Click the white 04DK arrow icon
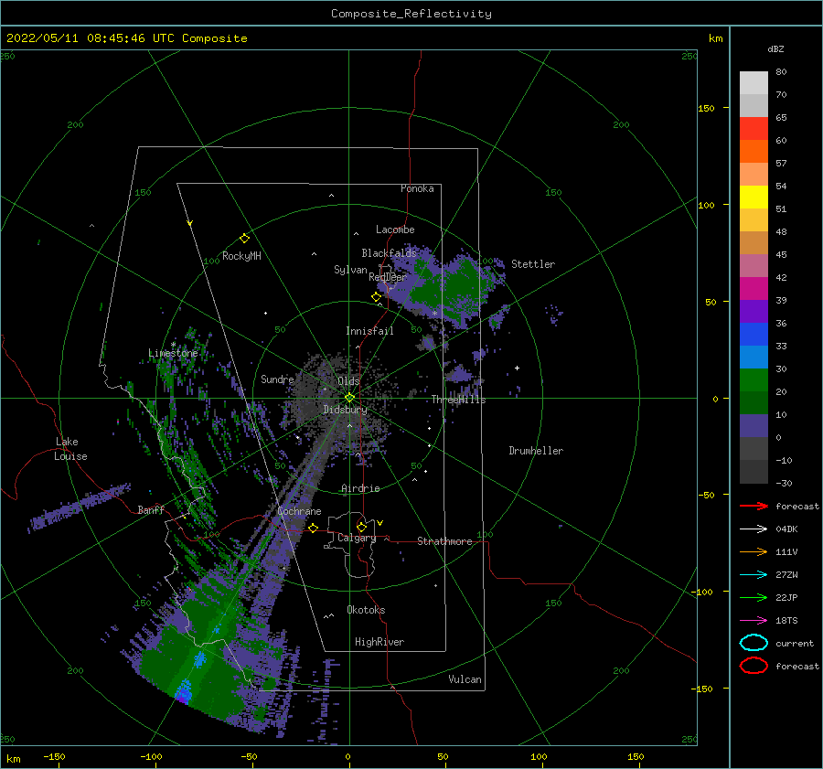The width and height of the screenshot is (823, 769). (x=754, y=529)
